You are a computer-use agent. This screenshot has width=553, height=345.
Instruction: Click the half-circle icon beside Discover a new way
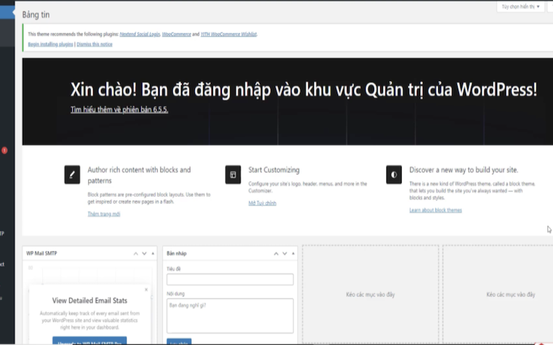(x=394, y=175)
